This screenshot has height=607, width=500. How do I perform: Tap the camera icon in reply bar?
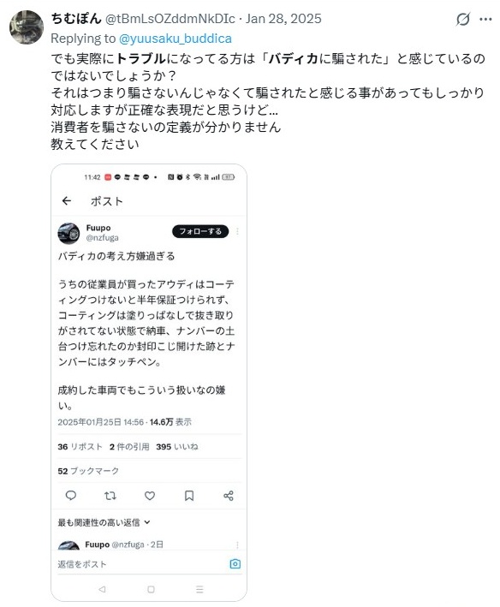tap(235, 563)
